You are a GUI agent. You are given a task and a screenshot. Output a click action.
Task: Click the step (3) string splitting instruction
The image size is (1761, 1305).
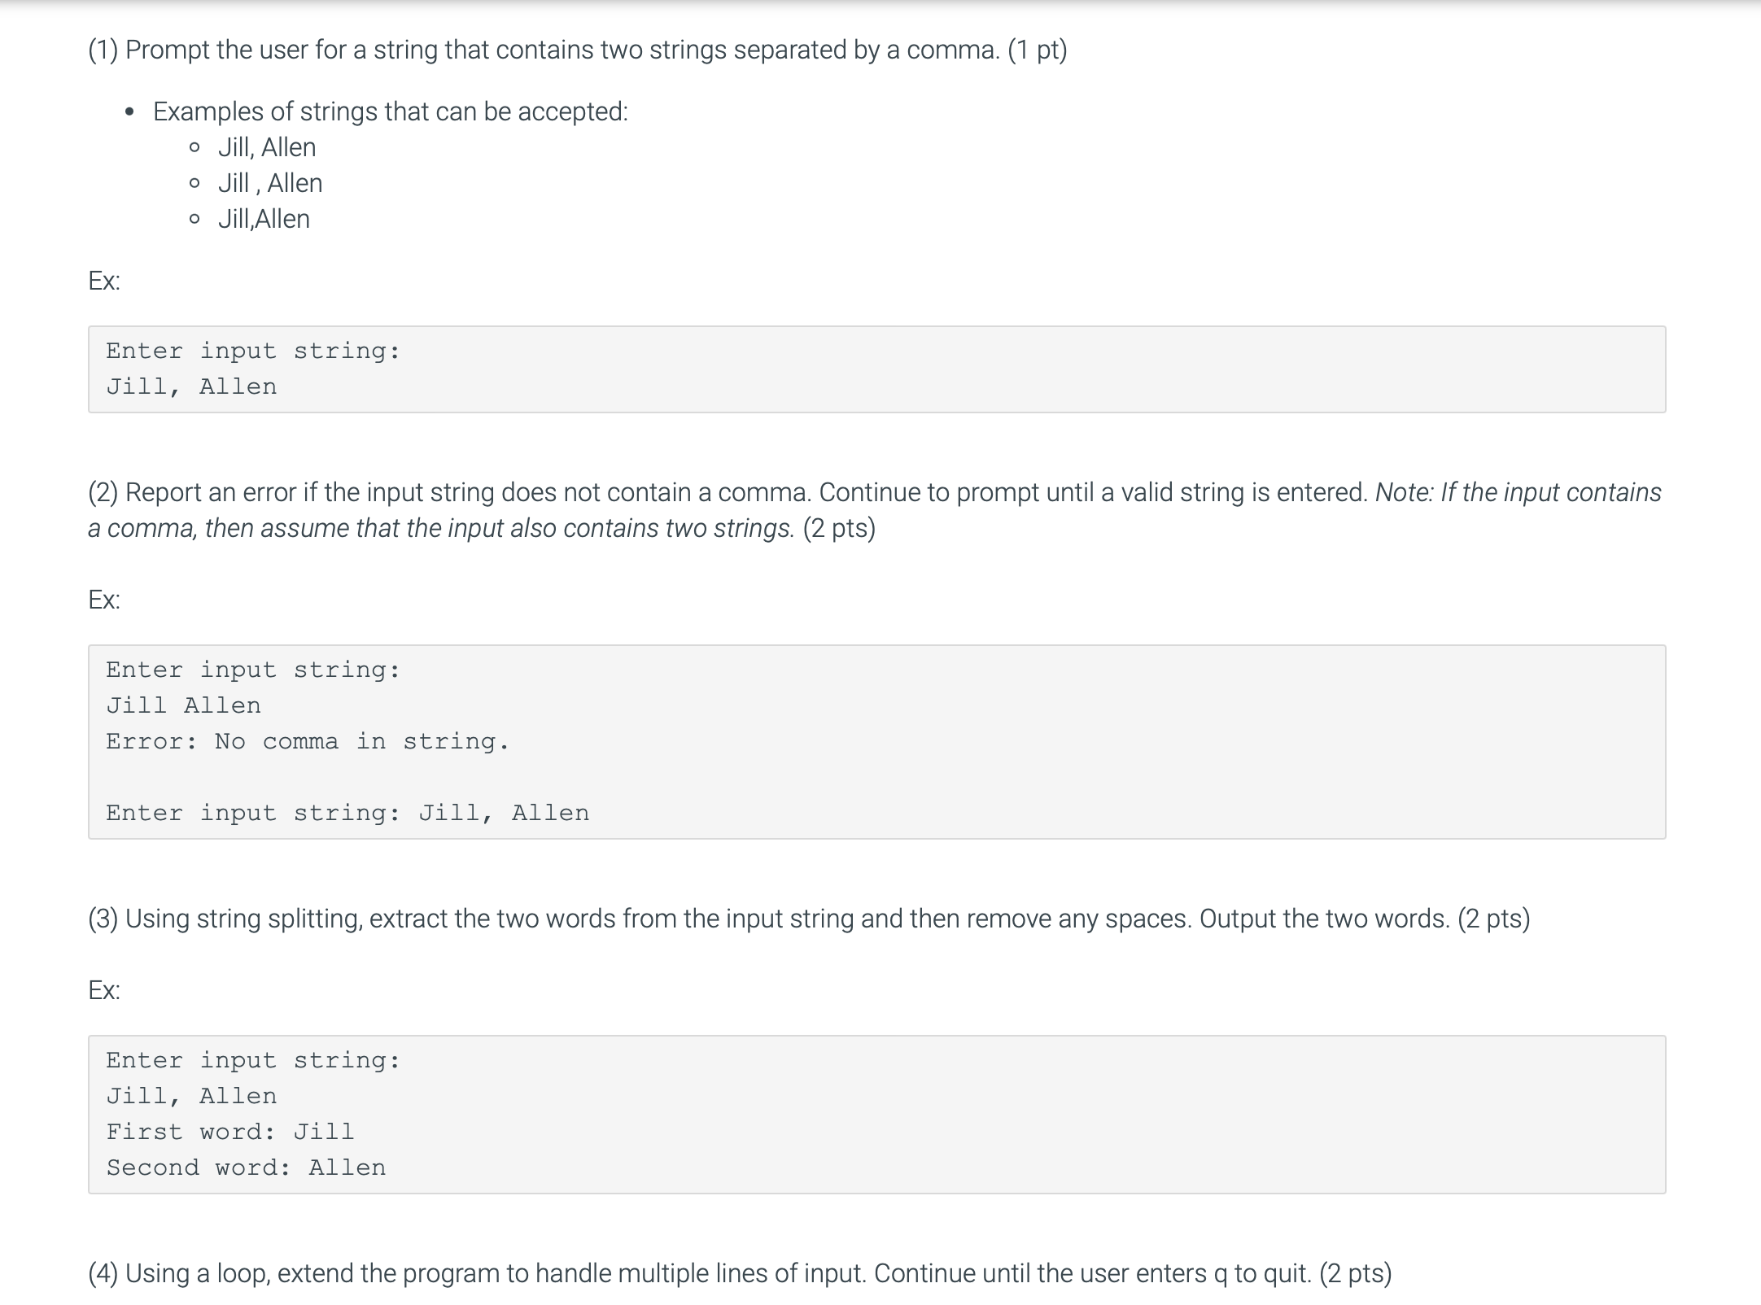coord(809,919)
